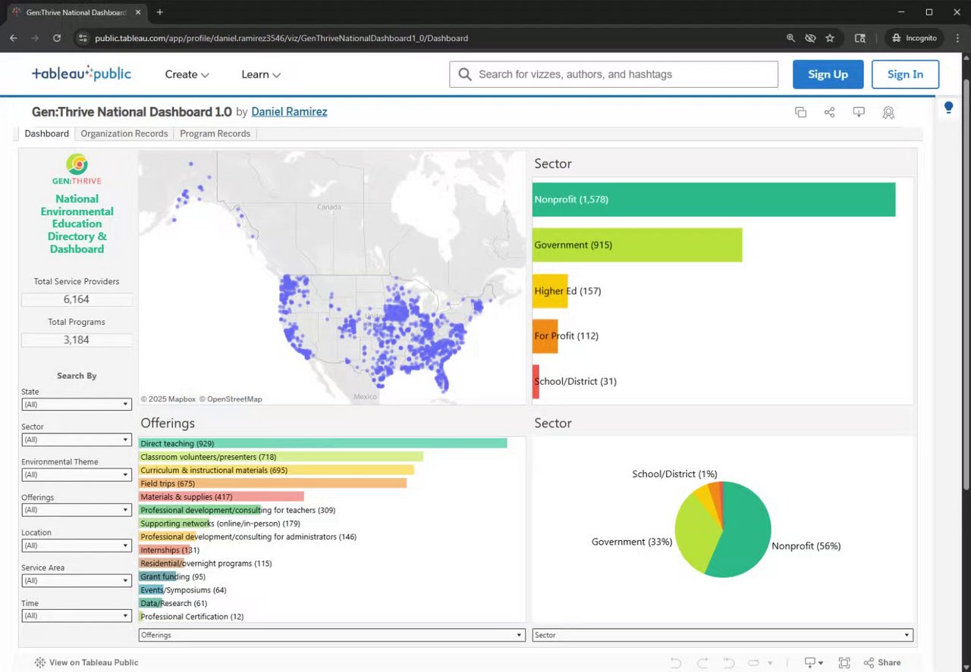Viewport: 971px width, 672px height.
Task: Switch to the Organization Records tab
Action: (124, 133)
